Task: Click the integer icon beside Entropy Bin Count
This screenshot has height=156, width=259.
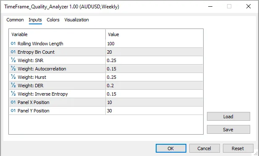Action: pos(13,52)
